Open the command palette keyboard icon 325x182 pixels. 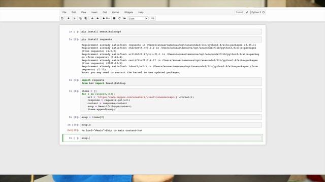click(x=153, y=18)
